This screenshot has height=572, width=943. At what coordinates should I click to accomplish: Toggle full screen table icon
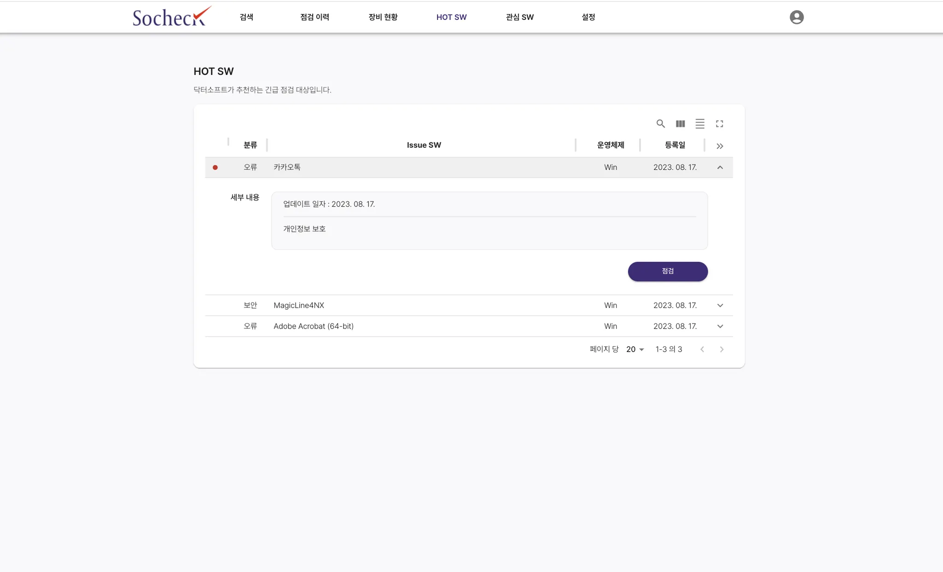pyautogui.click(x=719, y=123)
